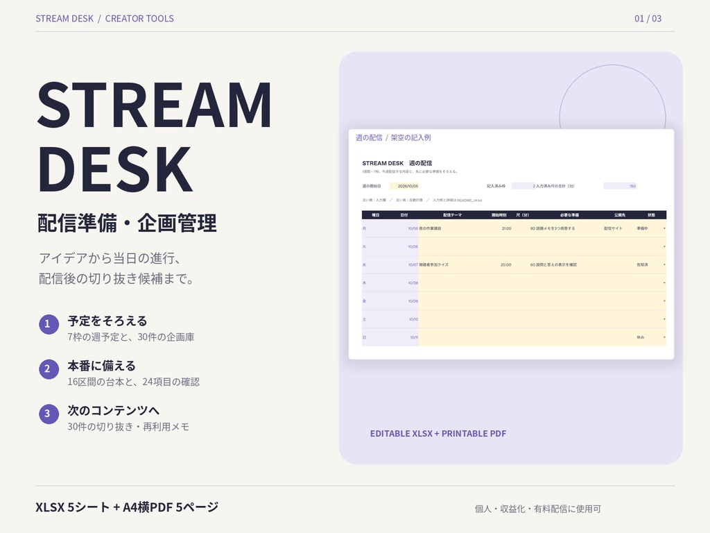The width and height of the screenshot is (710, 533).
Task: Click the 告知済 status value
Action: 642,264
